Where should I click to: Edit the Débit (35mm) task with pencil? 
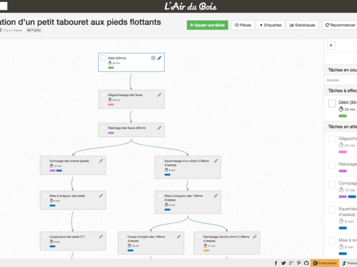159,58
